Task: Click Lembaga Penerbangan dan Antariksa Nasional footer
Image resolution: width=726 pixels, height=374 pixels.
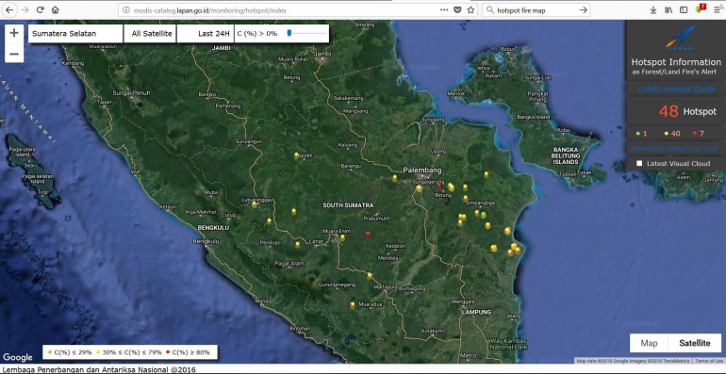Action: click(x=98, y=369)
